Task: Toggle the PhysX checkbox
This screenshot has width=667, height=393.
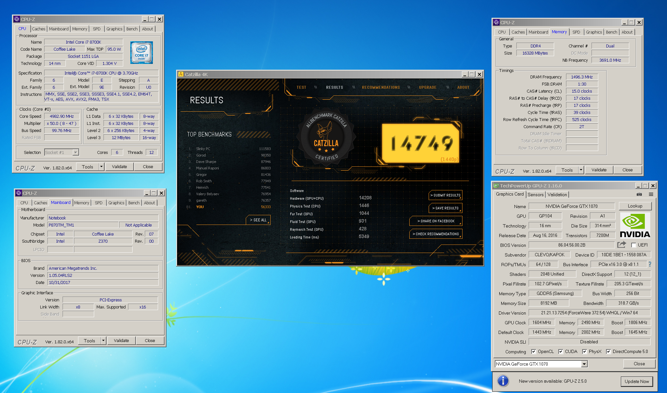Action: tap(584, 351)
